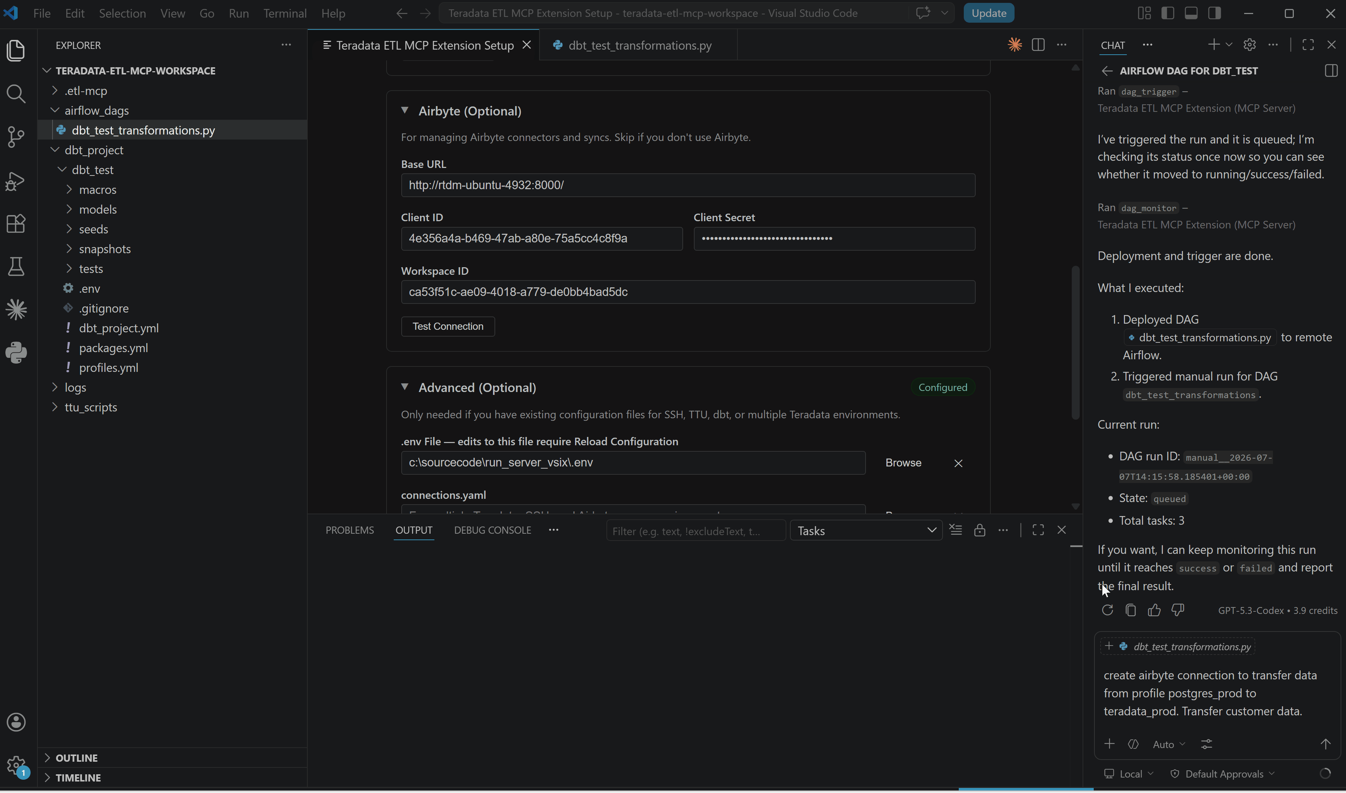Click the Test Connection button

click(448, 327)
